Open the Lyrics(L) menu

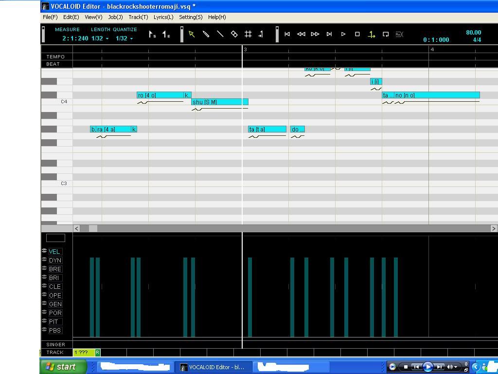(163, 17)
